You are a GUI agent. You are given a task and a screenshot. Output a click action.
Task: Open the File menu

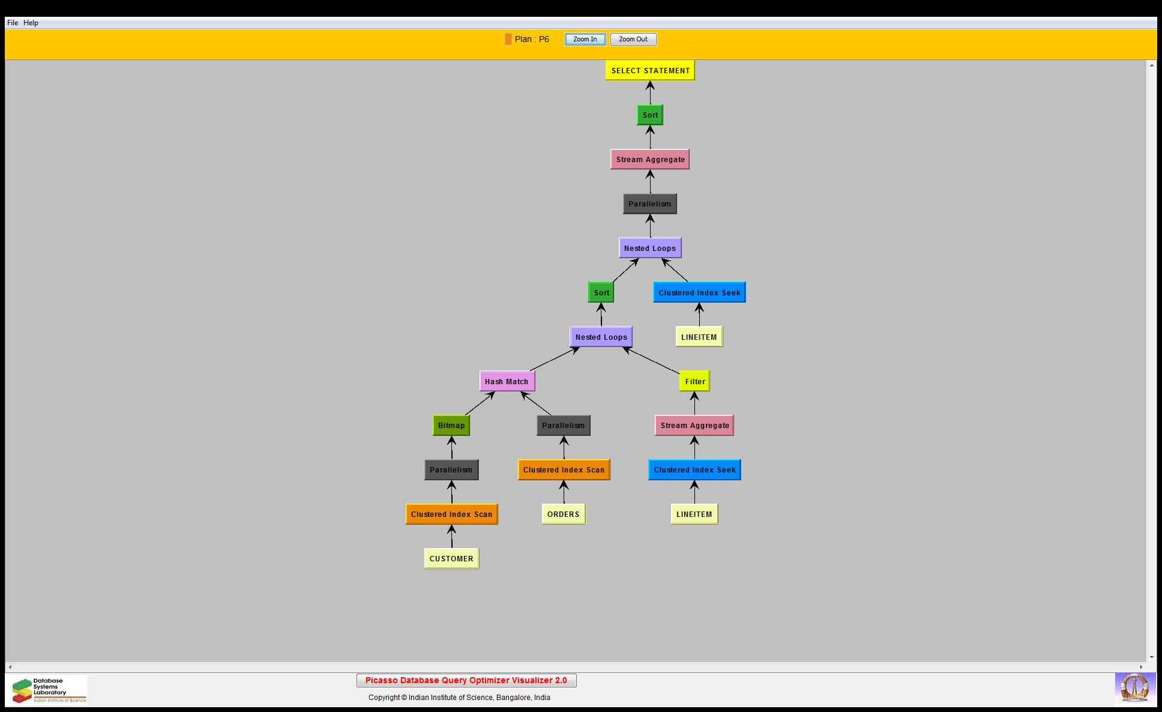(x=12, y=23)
